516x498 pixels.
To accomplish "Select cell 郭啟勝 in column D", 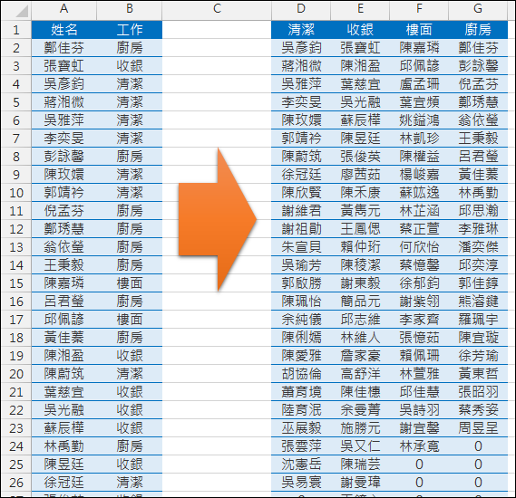I will coord(301,283).
